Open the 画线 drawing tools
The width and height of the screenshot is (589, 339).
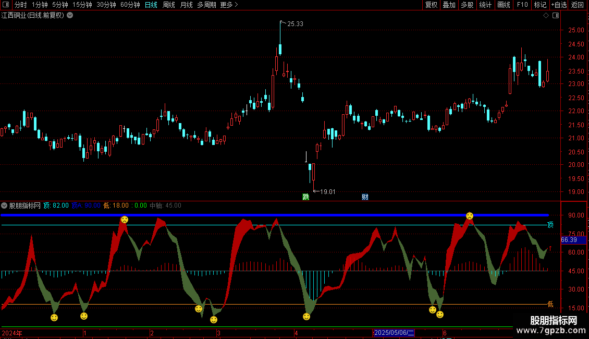point(504,5)
